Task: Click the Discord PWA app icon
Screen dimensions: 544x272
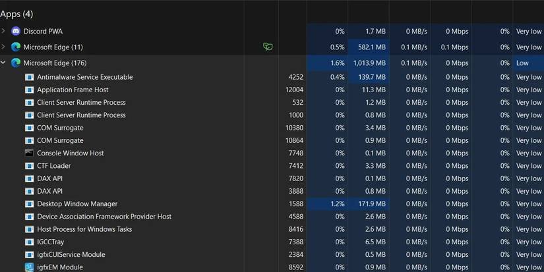Action: click(16, 31)
